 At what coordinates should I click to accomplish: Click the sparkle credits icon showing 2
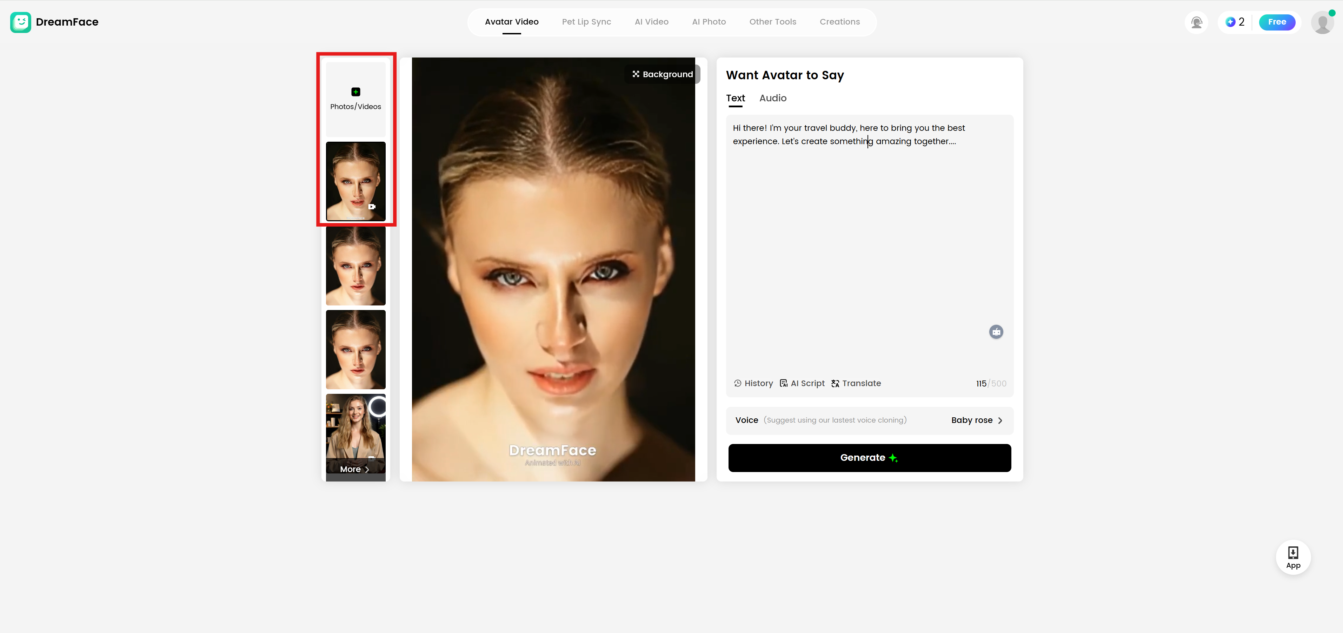tap(1231, 22)
